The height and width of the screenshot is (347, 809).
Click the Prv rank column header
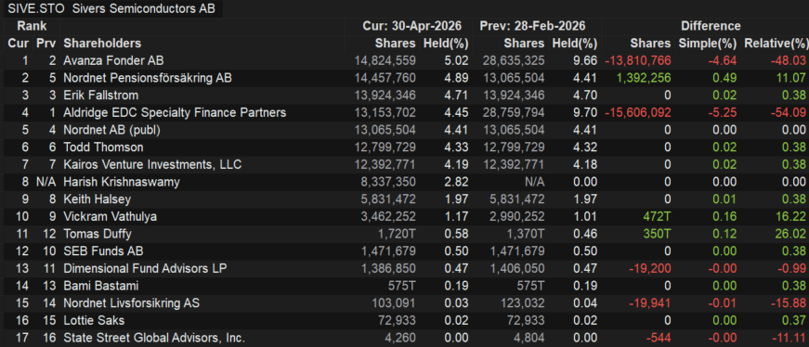(x=46, y=44)
